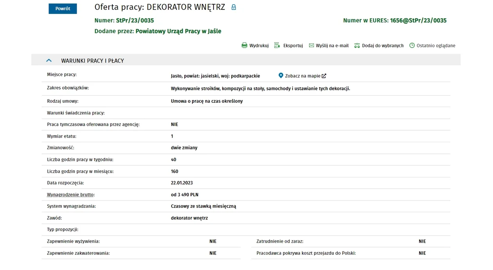
Task: Click the Powrót back button
Action: (63, 9)
